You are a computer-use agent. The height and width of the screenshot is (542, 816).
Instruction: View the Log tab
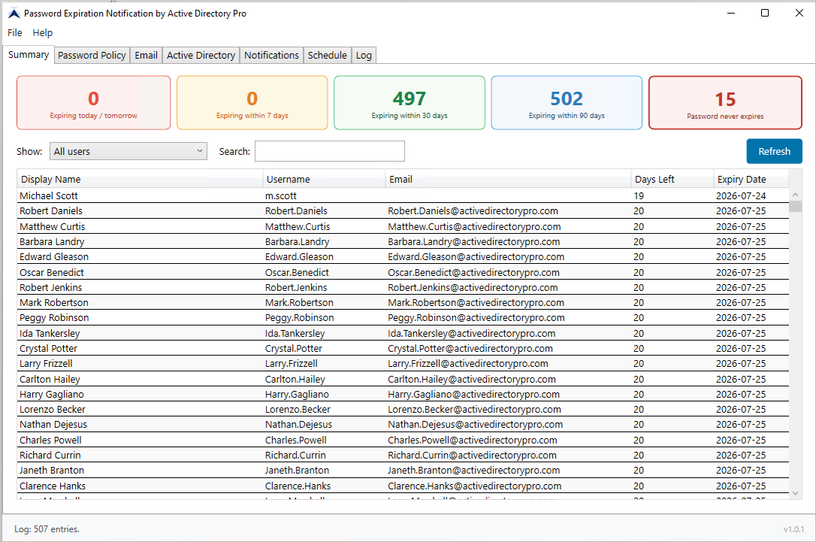tap(364, 55)
